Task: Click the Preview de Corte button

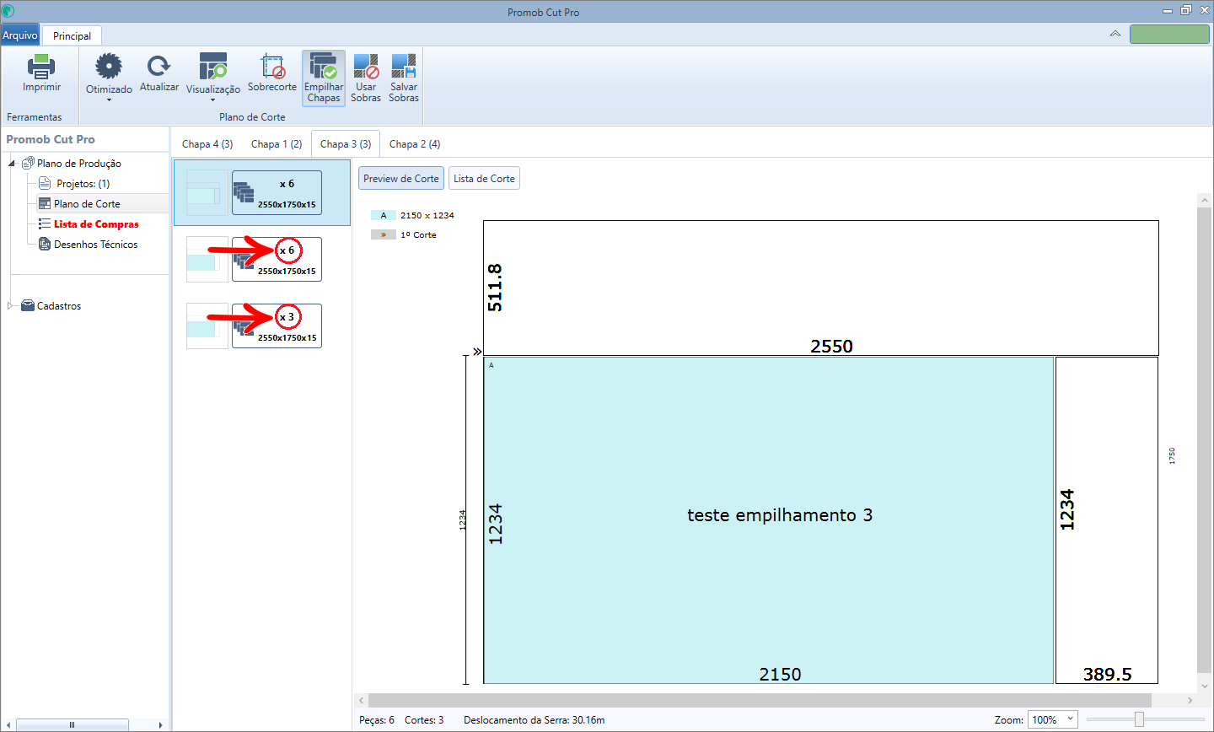Action: point(401,178)
